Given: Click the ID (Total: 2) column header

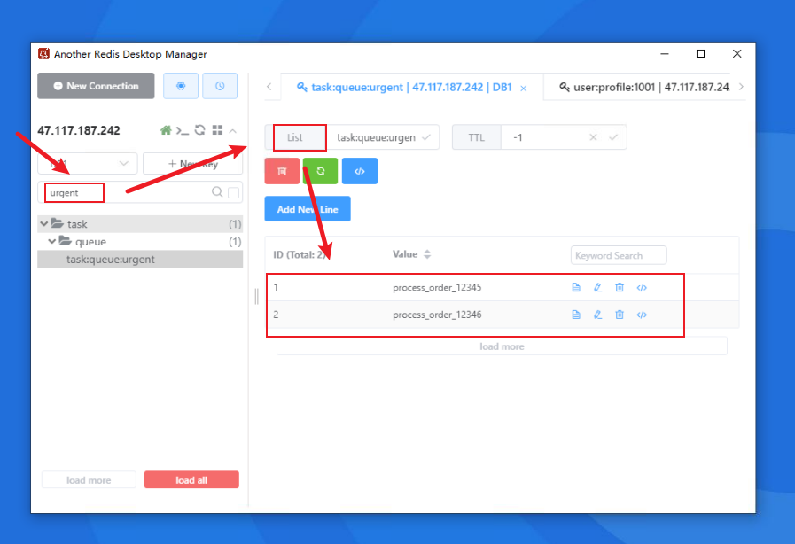Looking at the screenshot, I should pyautogui.click(x=300, y=254).
